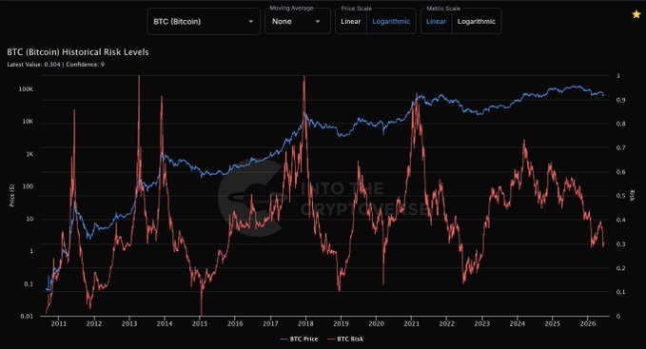646x349 pixels.
Task: Click the 2024 x-axis label
Action: (518, 324)
